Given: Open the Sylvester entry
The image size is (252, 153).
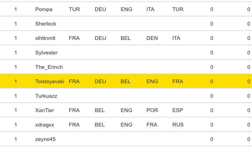Looking at the screenshot, I should (x=46, y=53).
